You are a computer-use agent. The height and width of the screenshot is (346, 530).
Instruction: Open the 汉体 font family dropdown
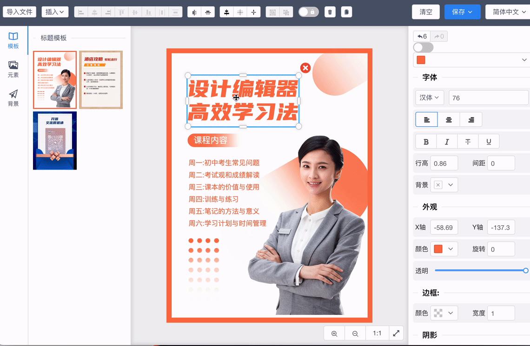pos(429,98)
